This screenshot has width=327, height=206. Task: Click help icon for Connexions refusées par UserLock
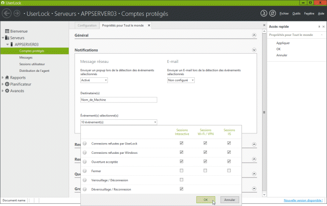point(85,144)
